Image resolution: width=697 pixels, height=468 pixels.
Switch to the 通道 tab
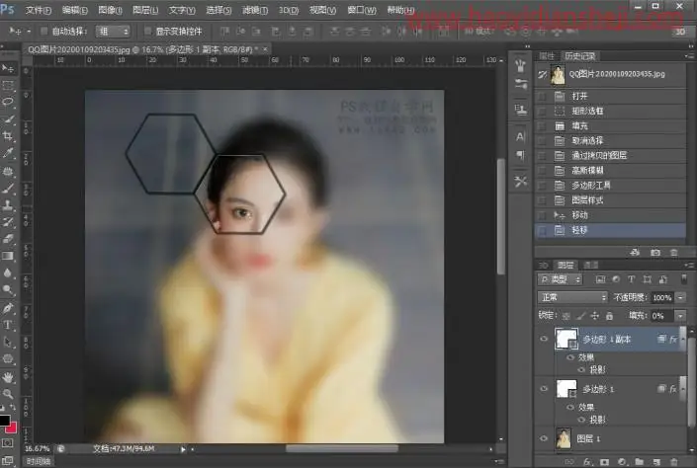590,265
